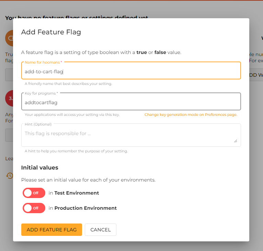Open the Change key generation mode link
263x251 pixels.
tap(191, 114)
